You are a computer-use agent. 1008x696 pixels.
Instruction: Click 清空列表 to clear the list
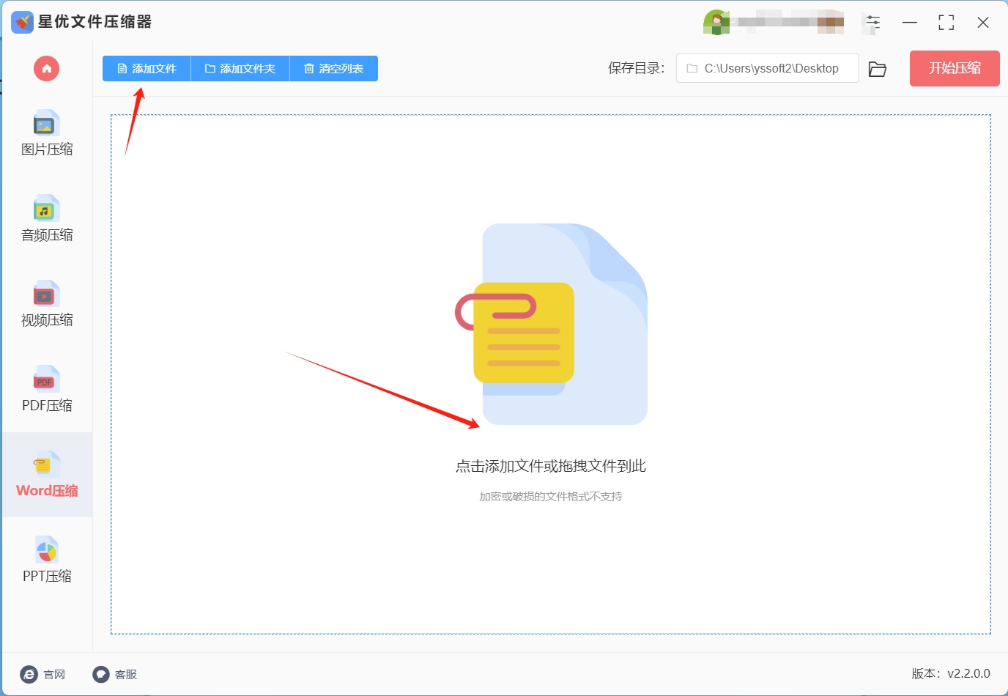(334, 69)
